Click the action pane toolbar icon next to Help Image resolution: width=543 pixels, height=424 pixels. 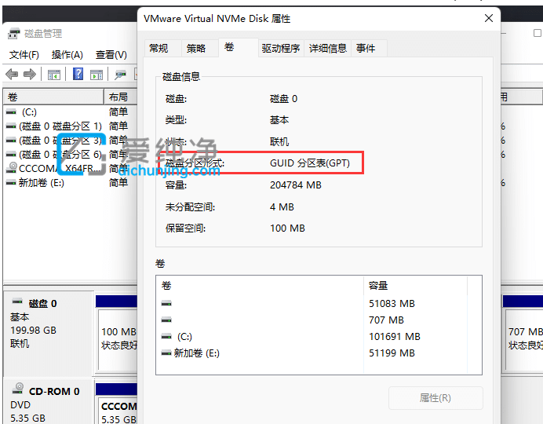tap(97, 75)
